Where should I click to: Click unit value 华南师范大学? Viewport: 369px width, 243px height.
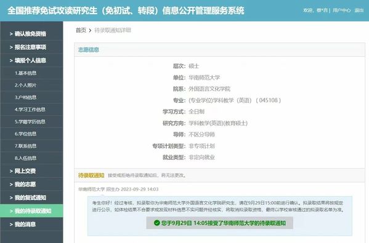pyautogui.click(x=205, y=78)
